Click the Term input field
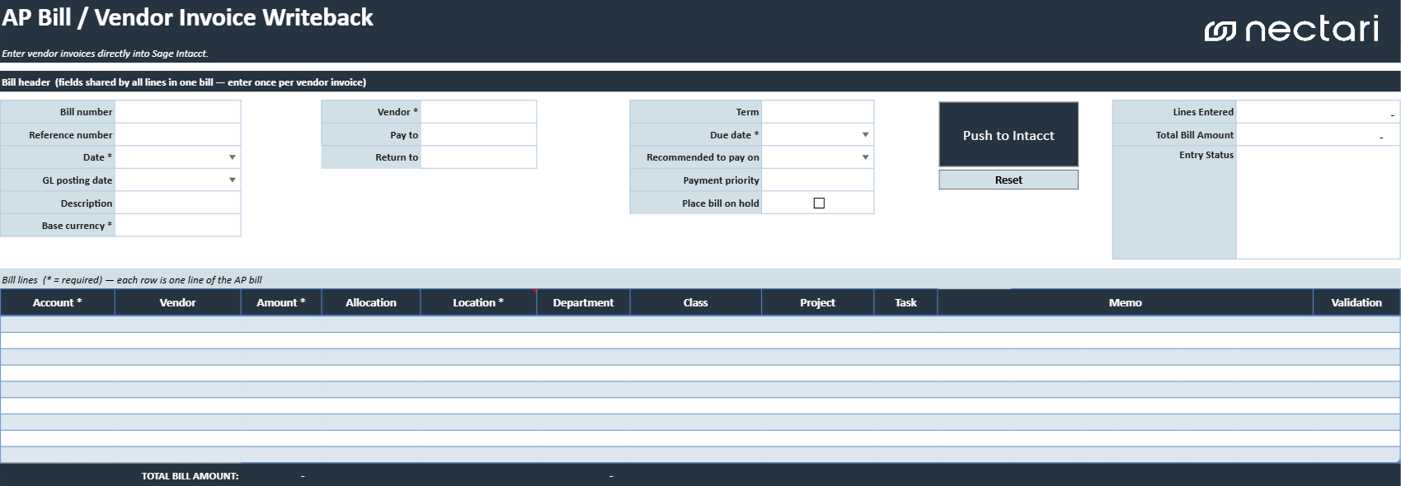Image resolution: width=1401 pixels, height=486 pixels. [818, 112]
